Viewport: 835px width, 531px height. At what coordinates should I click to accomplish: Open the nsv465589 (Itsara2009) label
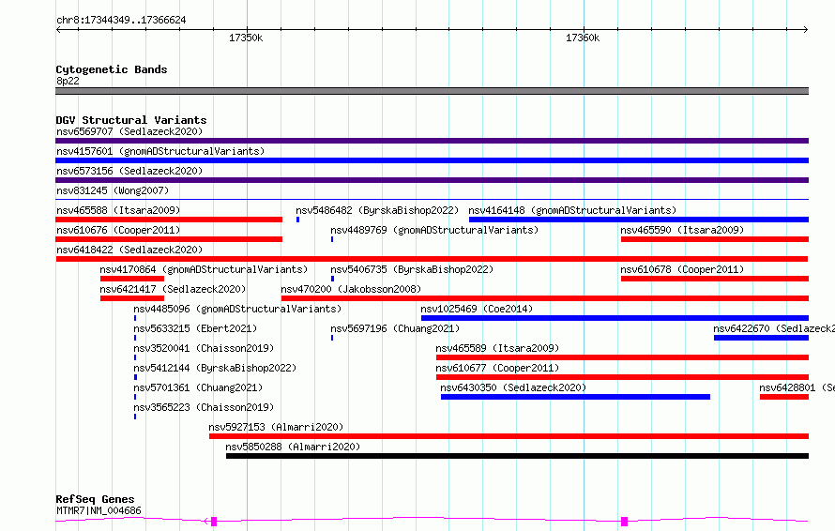pyautogui.click(x=497, y=348)
